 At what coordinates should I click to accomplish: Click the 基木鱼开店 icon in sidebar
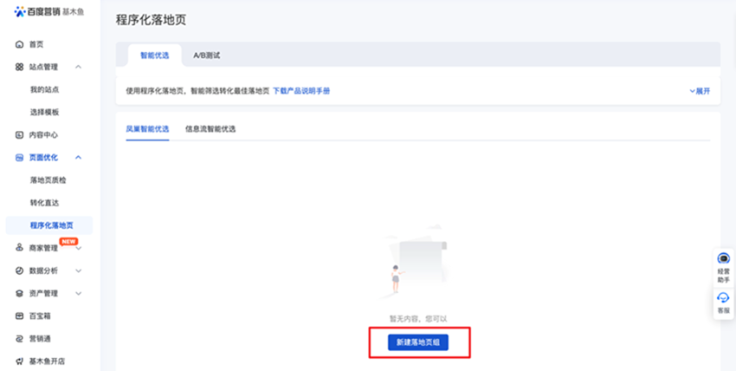tap(20, 361)
